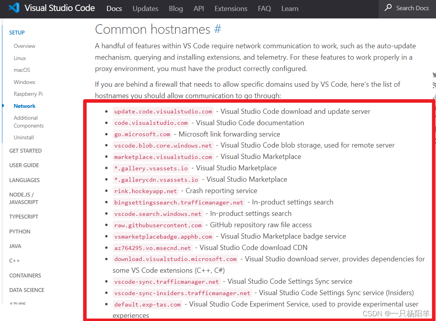Click code.visualstudio.com hostname
Image resolution: width=436 pixels, height=321 pixels.
click(151, 123)
